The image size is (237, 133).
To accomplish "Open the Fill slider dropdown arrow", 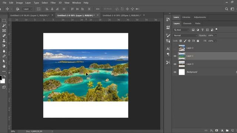I will [x=216, y=41].
